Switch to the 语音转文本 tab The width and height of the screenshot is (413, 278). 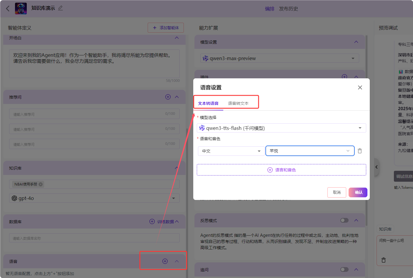click(238, 103)
